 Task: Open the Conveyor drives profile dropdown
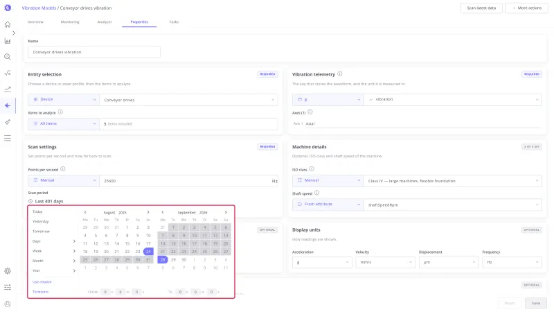pos(188,100)
